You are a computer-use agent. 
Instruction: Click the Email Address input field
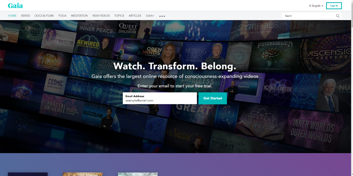[160, 98]
